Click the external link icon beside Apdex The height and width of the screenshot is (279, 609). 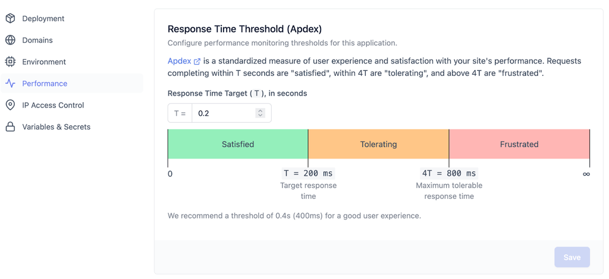(197, 61)
